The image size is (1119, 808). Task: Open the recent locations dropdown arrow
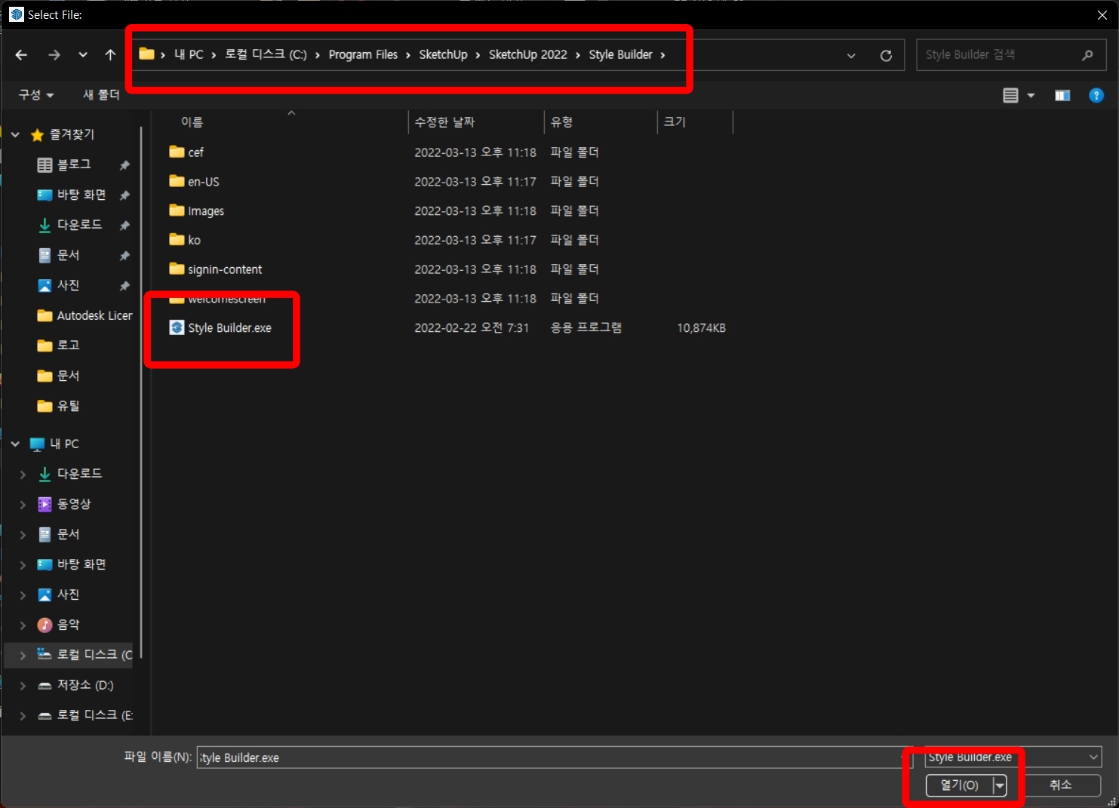coord(83,55)
